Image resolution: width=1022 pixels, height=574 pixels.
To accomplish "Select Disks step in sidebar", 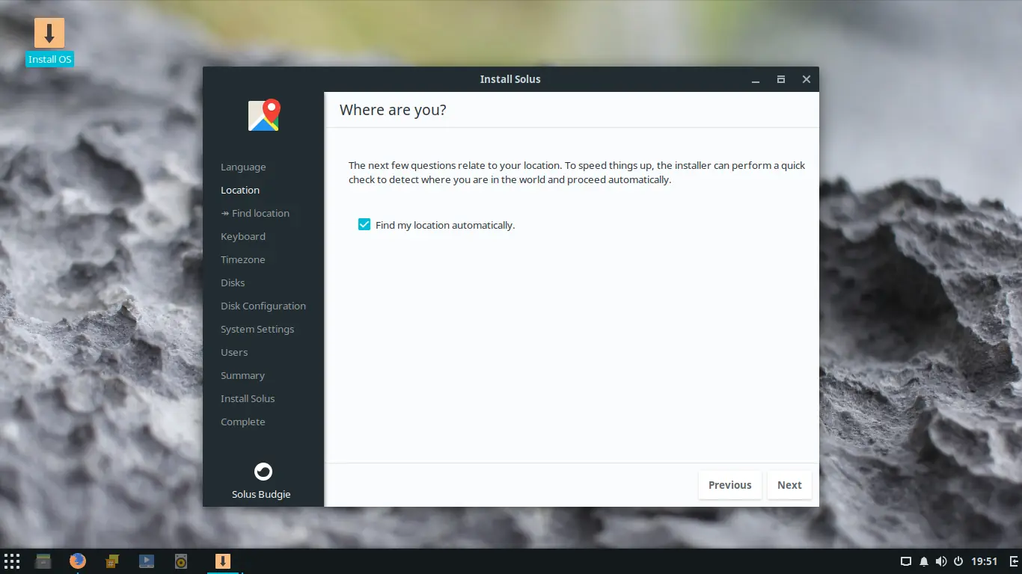I will point(233,283).
